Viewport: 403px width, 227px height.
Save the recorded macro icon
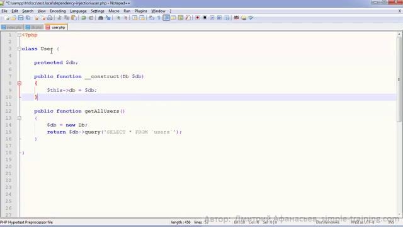pyautogui.click(x=227, y=18)
